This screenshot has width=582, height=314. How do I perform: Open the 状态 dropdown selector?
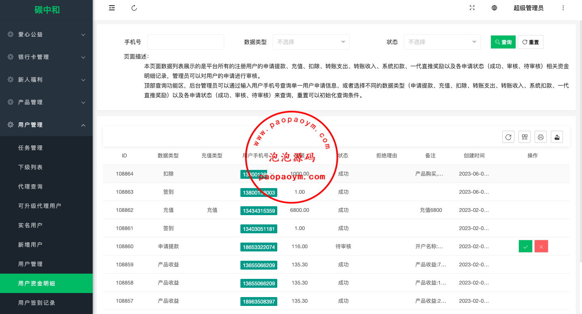tap(442, 42)
